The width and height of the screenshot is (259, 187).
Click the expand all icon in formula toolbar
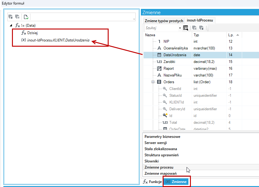pos(10,17)
